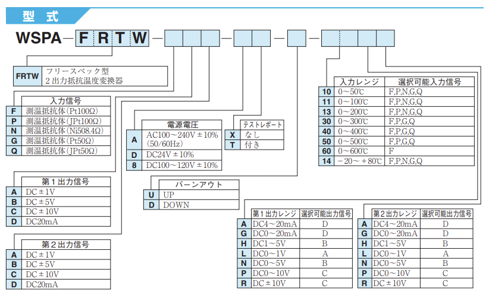Select the Pt100Ω row in 入力信号 table
486x295 pixels.
tap(65, 111)
